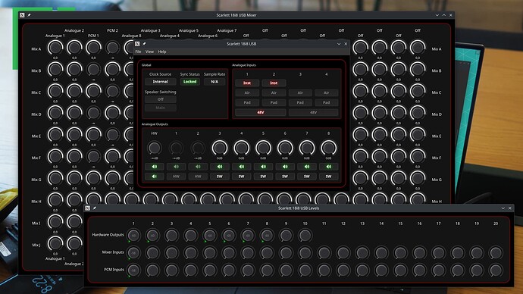Enable the grey 48V button for inputs 3-4
Viewport: 523px width, 294px height.
pyautogui.click(x=313, y=112)
